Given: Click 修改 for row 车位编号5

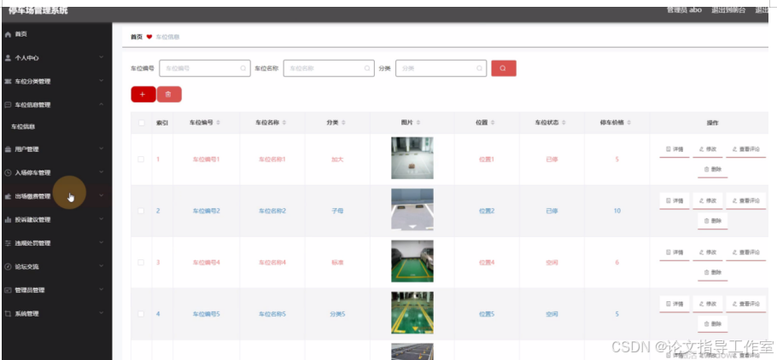Looking at the screenshot, I should [x=708, y=304].
